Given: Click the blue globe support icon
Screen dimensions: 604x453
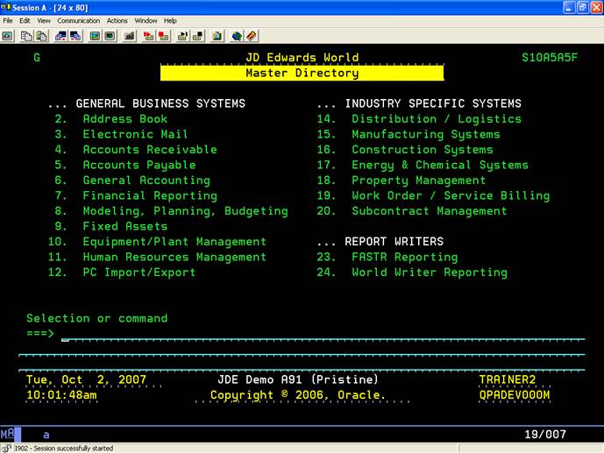Looking at the screenshot, I should click(237, 36).
